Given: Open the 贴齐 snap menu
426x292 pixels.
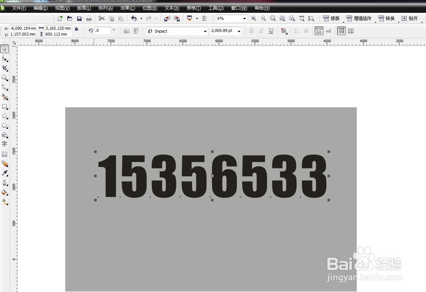Looking at the screenshot, I should point(409,18).
